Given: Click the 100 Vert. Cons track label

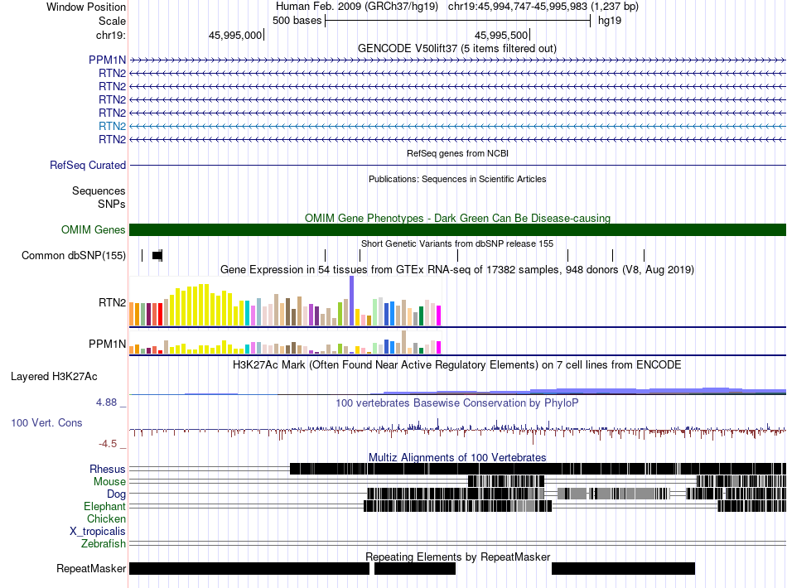Looking at the screenshot, I should click(x=46, y=423).
